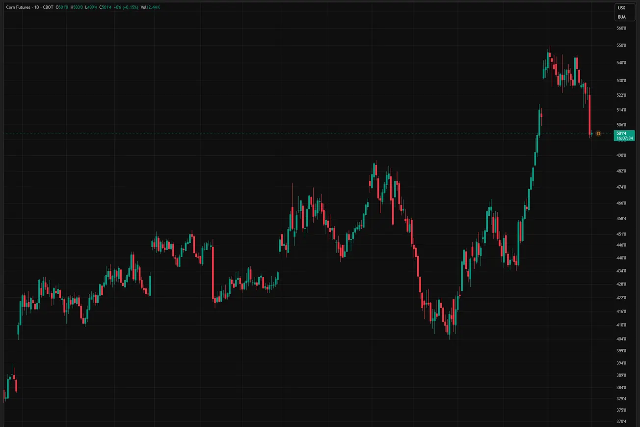
Task: Click the CBOT exchange label
Action: coord(48,7)
